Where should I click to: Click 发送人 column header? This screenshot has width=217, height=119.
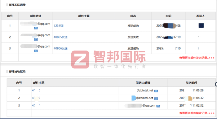(x=200, y=16)
